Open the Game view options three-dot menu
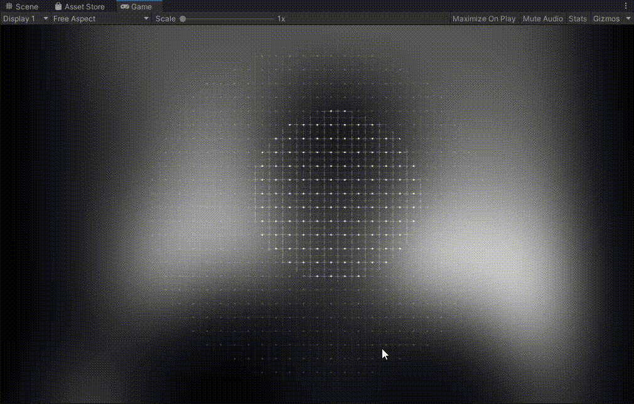Viewport: 634px width, 404px height. tap(625, 6)
